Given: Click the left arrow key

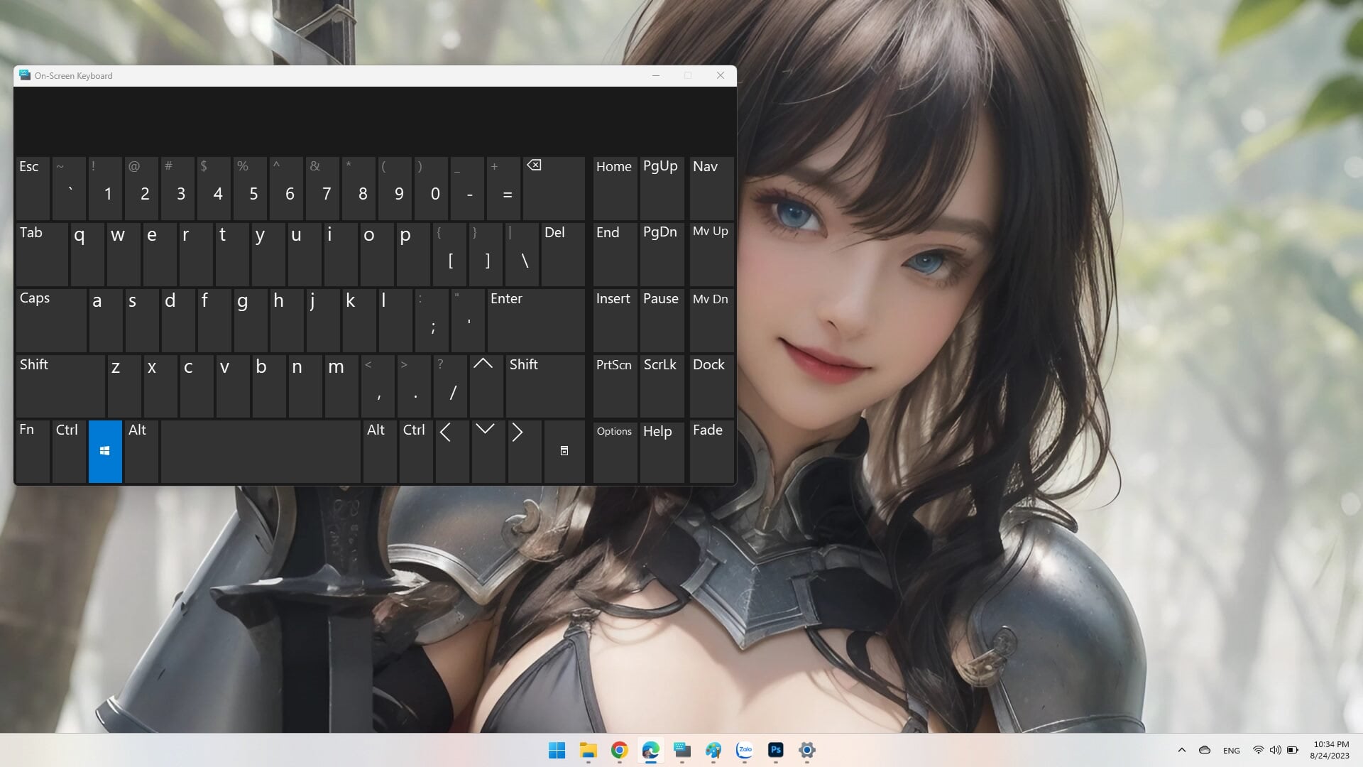Looking at the screenshot, I should click(452, 451).
